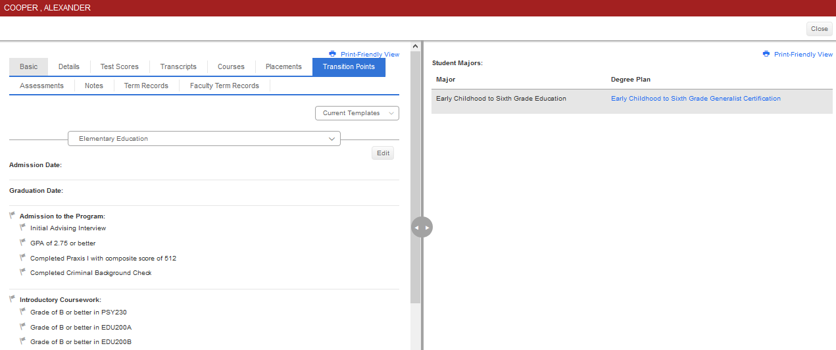Click Grade of B or better in EDU200B
The height and width of the screenshot is (350, 836).
point(81,342)
